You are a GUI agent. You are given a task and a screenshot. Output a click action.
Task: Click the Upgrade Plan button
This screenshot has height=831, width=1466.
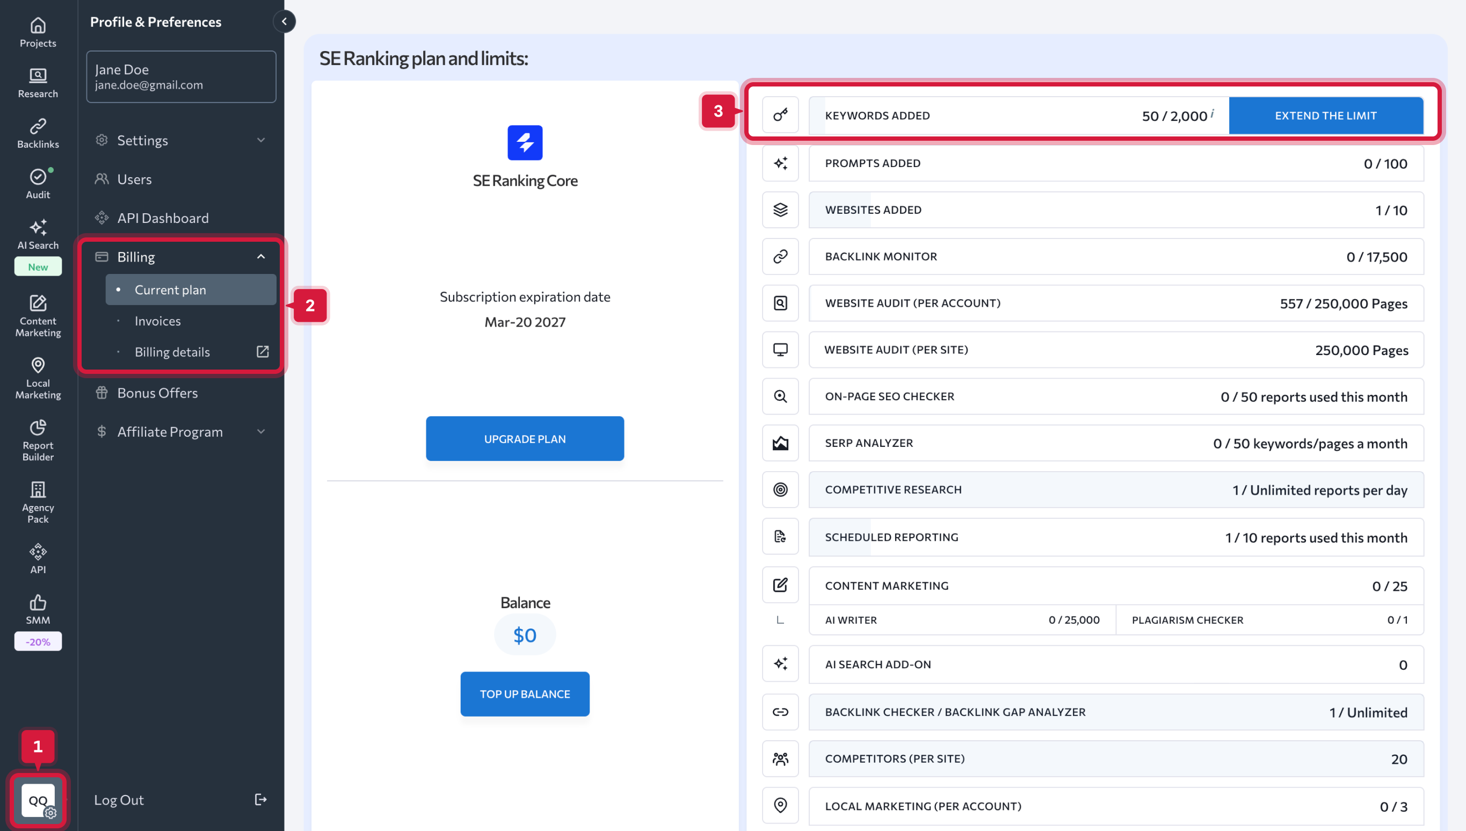524,439
